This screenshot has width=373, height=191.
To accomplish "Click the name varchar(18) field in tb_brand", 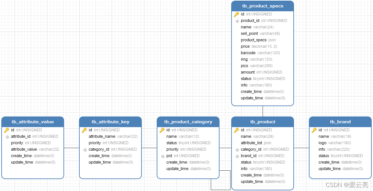I will pos(335,136).
